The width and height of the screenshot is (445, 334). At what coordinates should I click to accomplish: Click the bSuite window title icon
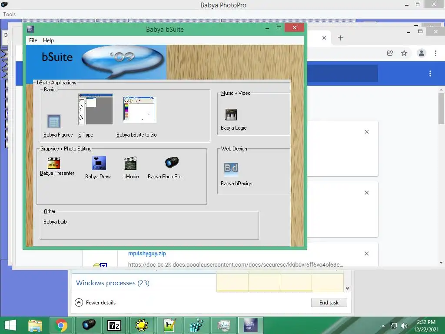pyautogui.click(x=30, y=29)
